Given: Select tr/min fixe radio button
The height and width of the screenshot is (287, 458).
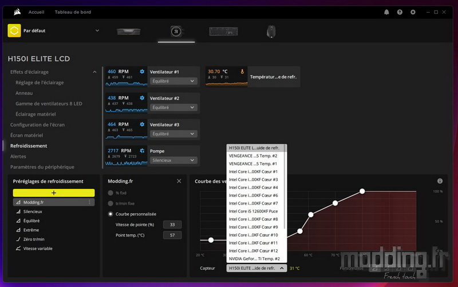Looking at the screenshot, I should 110,203.
